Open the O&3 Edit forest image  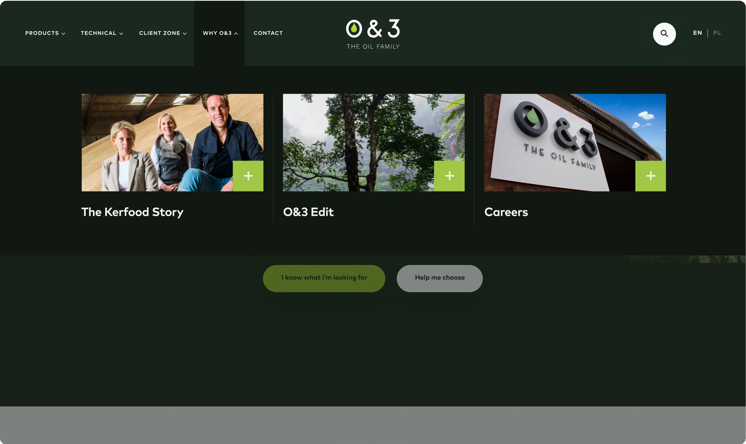click(x=374, y=142)
